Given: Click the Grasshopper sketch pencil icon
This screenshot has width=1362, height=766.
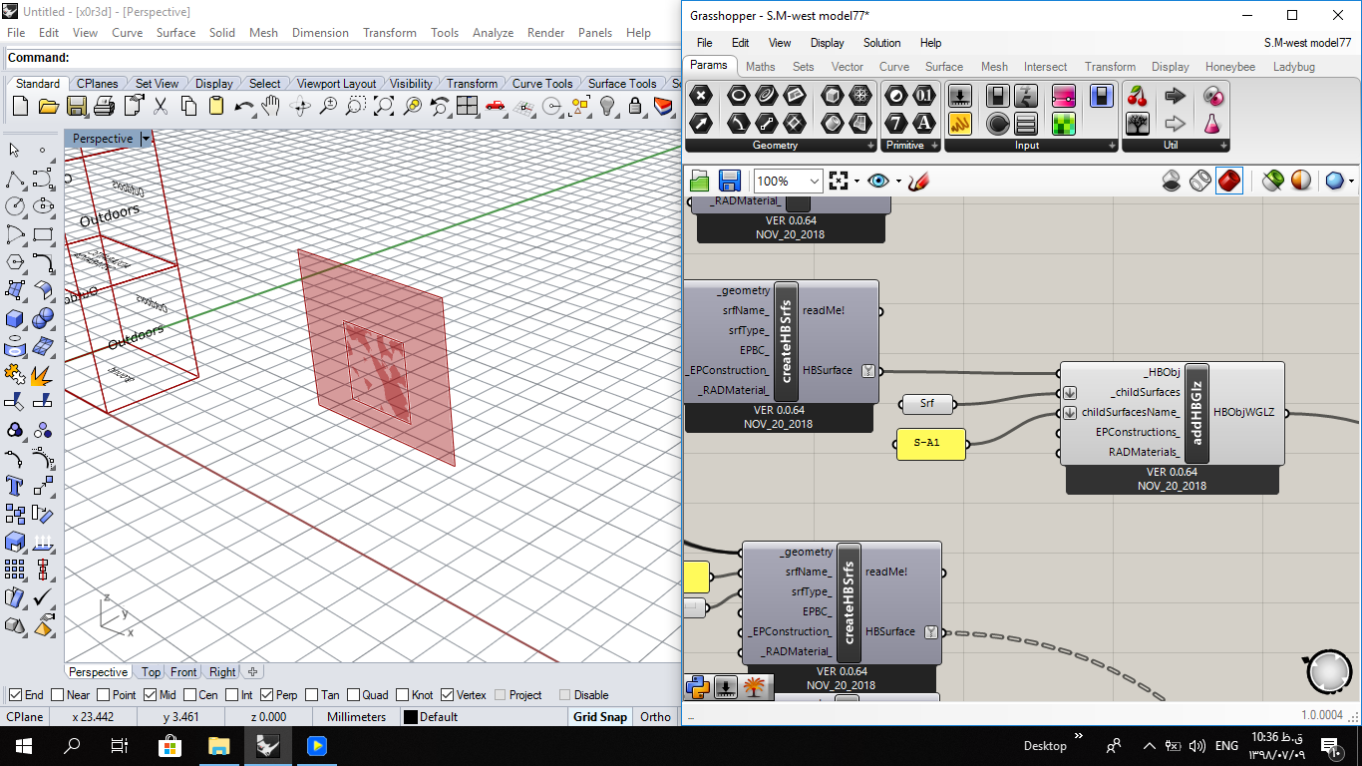Looking at the screenshot, I should (919, 181).
